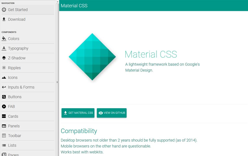Go to the Typography component page
Image resolution: width=248 pixels, height=156 pixels.
[28, 48]
